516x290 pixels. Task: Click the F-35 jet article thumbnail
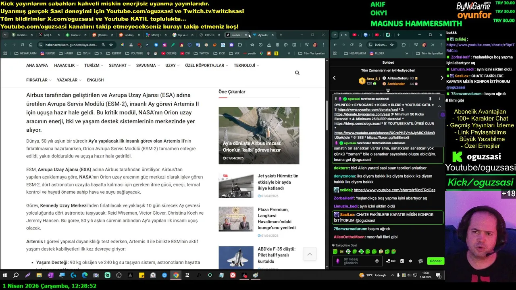pyautogui.click(x=236, y=258)
